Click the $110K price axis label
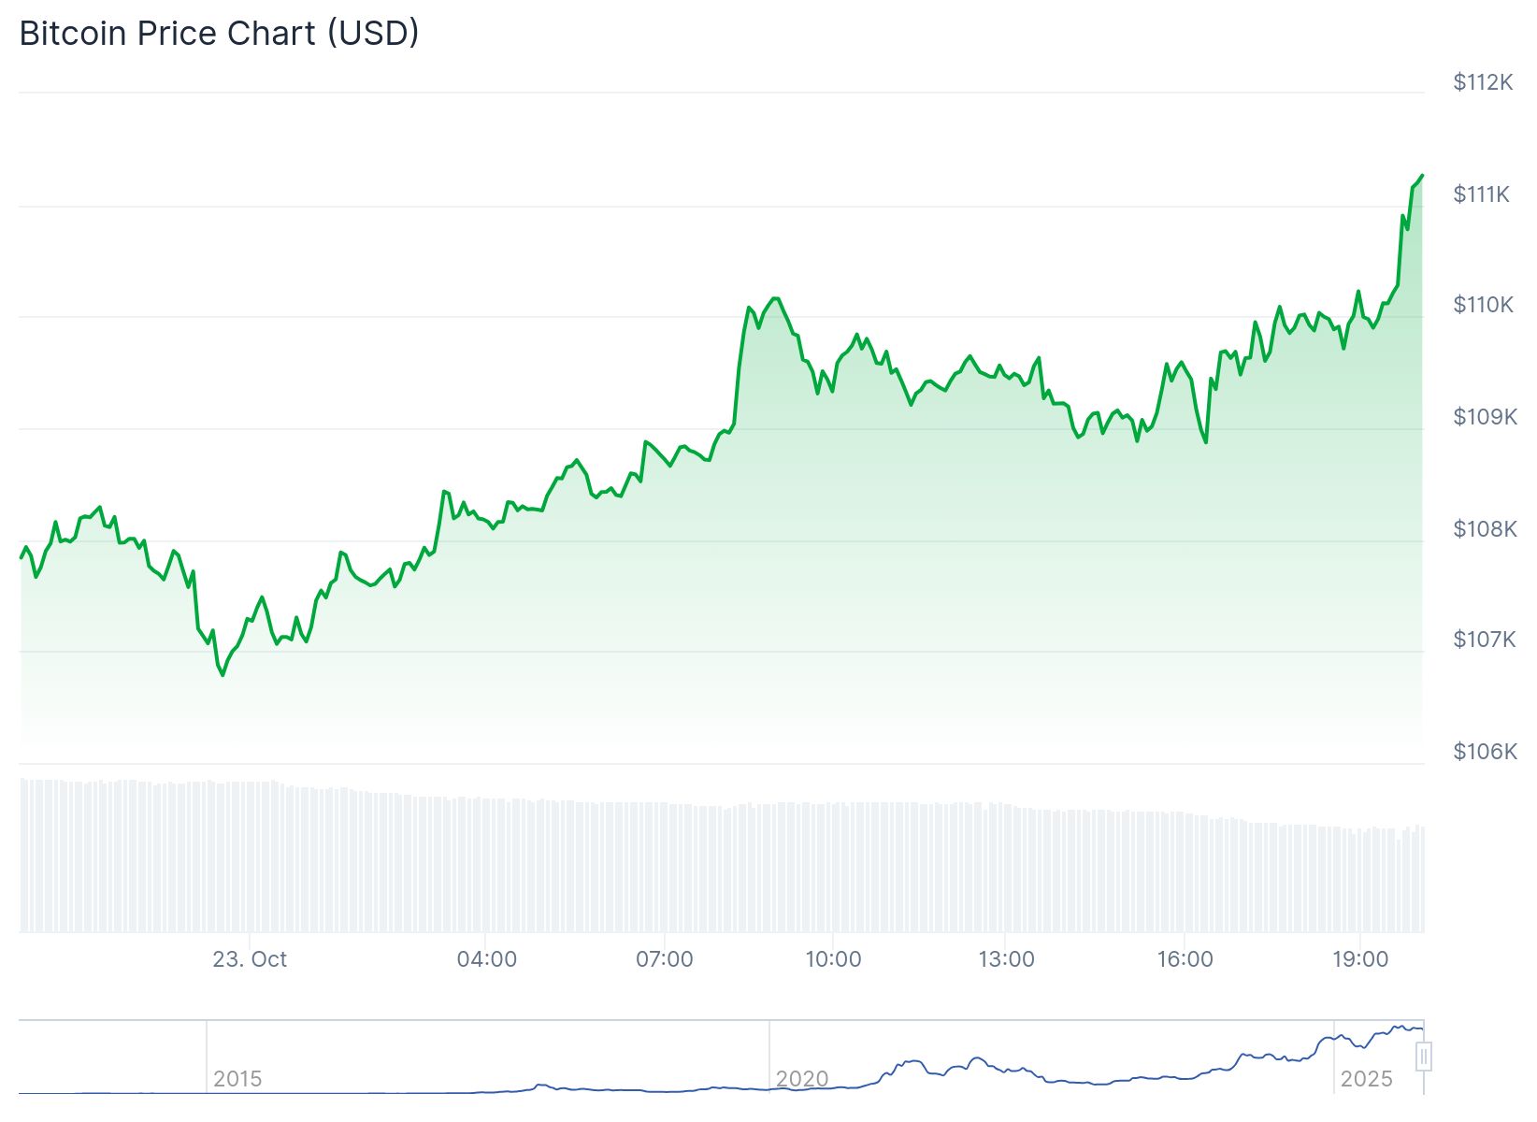1537x1122 pixels. [1483, 305]
